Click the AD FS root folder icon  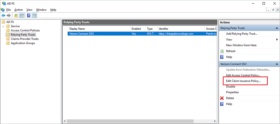(x=3, y=22)
